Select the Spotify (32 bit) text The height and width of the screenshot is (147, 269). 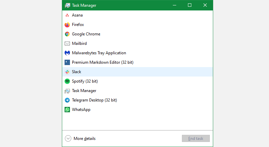84,81
